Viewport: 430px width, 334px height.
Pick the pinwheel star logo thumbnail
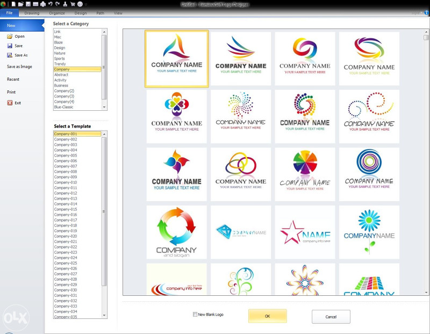tap(177, 174)
